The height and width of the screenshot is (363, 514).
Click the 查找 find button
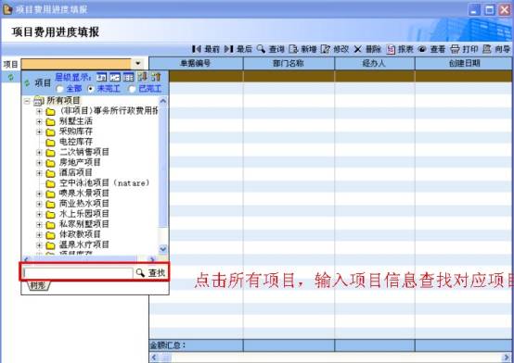coord(151,272)
